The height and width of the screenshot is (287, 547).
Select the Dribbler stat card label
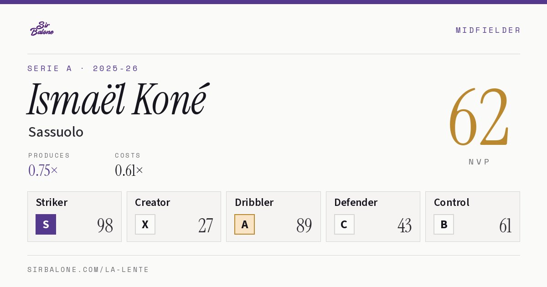pos(254,202)
